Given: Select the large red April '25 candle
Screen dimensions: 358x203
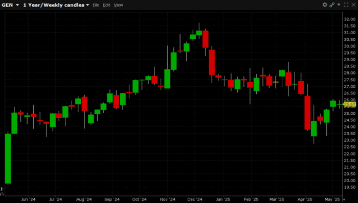Looking at the screenshot, I should point(307,113).
